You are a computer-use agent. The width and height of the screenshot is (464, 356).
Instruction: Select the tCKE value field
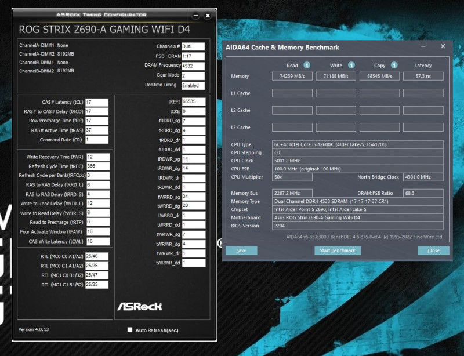[194, 111]
